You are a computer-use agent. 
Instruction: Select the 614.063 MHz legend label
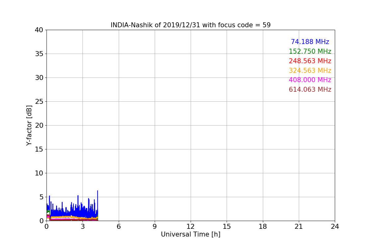point(310,90)
